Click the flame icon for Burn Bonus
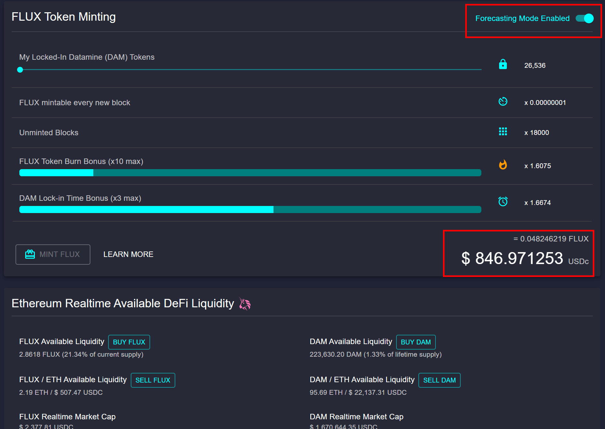Screen dimensions: 605x429 coord(503,165)
